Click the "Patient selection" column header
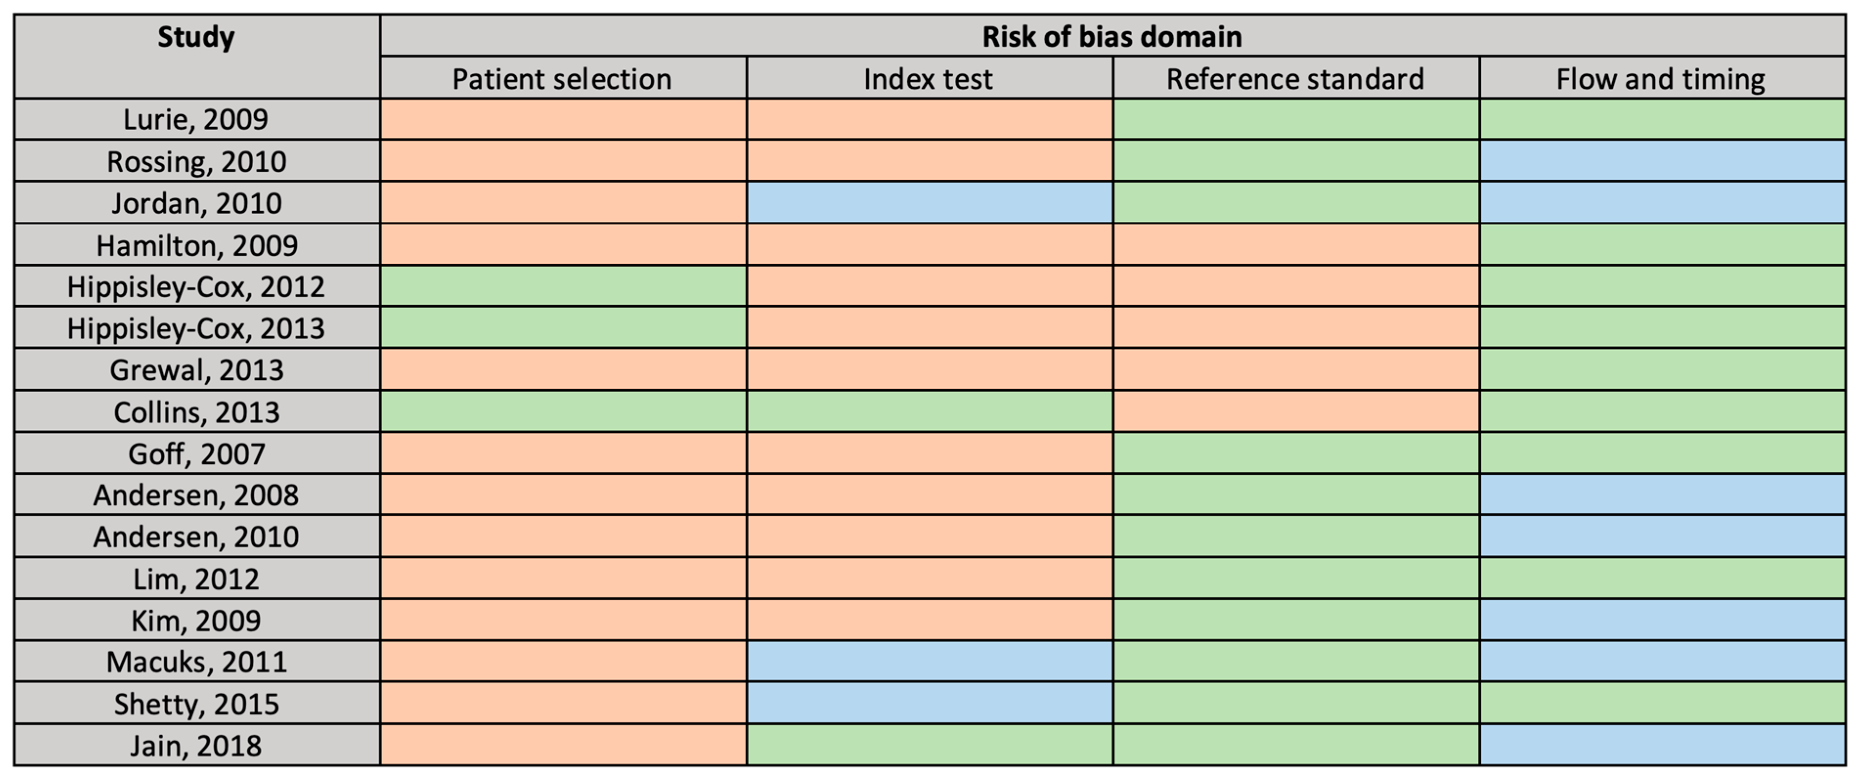1864x783 pixels. click(562, 79)
